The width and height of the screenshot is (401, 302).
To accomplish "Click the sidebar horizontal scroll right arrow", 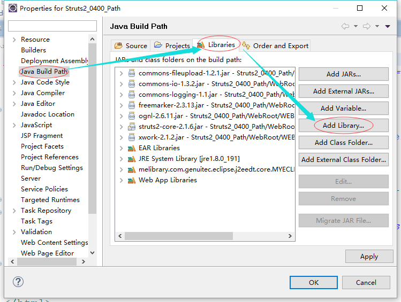I will (x=83, y=261).
